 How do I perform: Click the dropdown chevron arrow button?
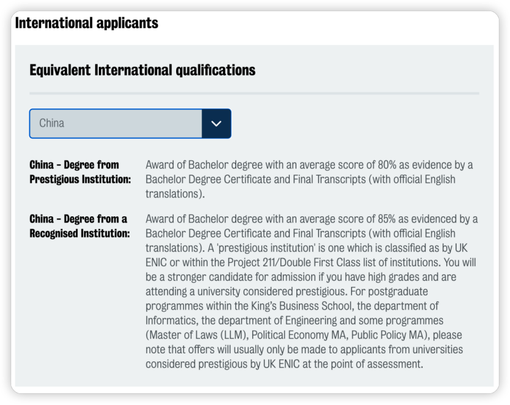tap(216, 124)
